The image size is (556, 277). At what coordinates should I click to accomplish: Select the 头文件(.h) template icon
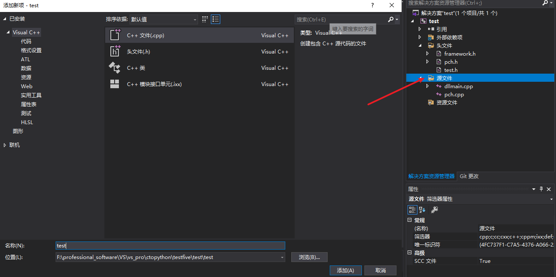coord(115,51)
